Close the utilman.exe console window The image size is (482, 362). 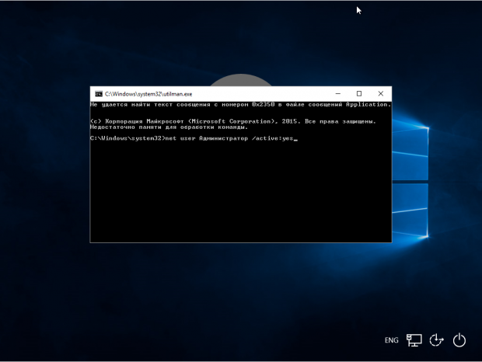pos(381,94)
